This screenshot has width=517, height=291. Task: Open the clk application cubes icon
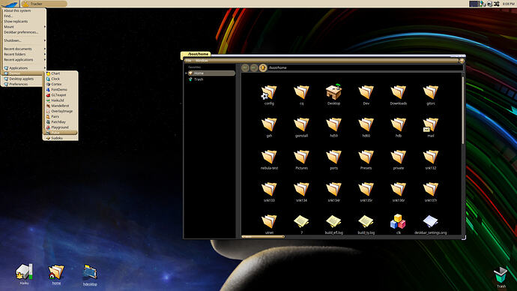point(398,222)
